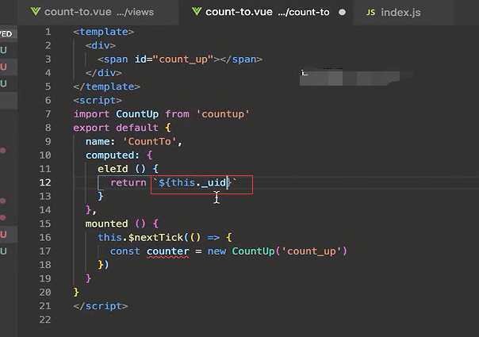This screenshot has height=337, width=479.
Task: Click the closing script tag
Action: click(101, 306)
